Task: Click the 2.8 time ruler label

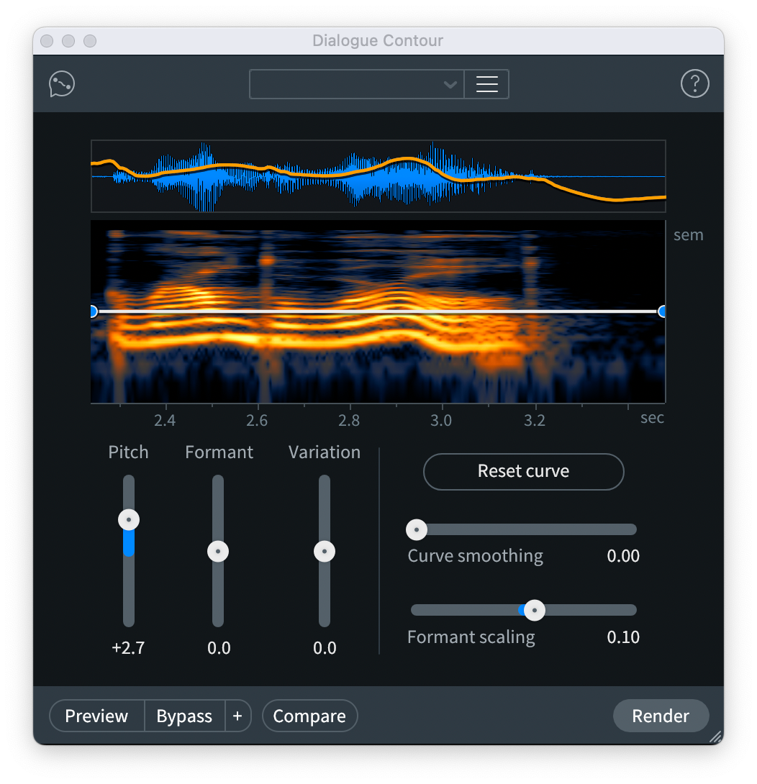Action: tap(349, 421)
